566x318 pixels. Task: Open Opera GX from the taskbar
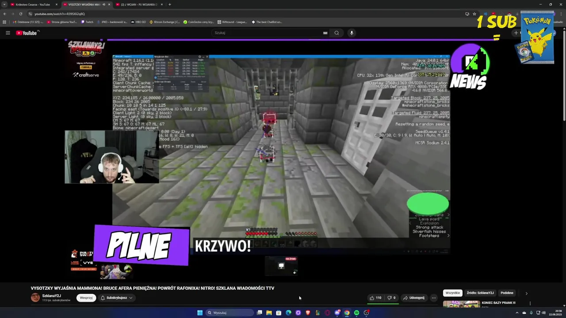click(327, 313)
